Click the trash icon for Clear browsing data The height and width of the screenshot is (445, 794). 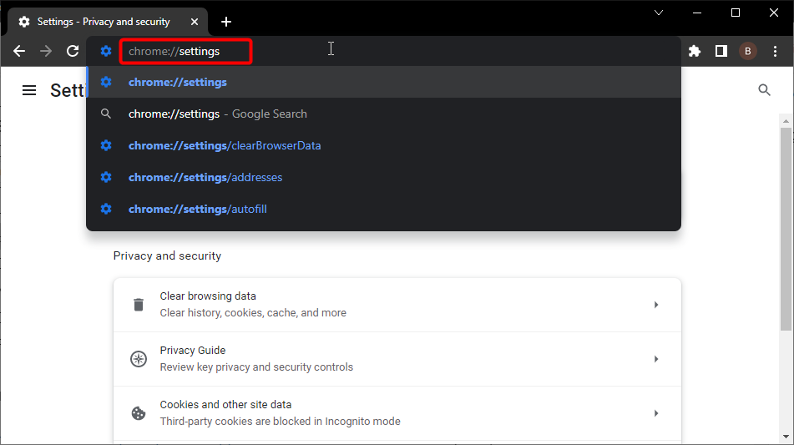click(x=139, y=305)
